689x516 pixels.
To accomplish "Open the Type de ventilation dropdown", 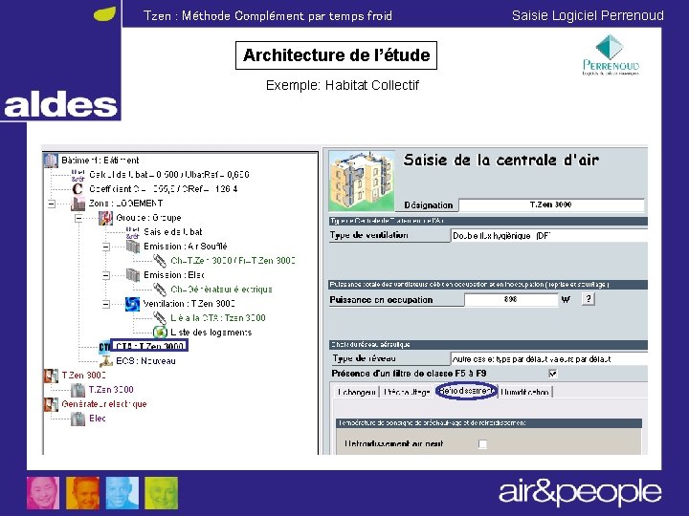I will click(x=549, y=236).
